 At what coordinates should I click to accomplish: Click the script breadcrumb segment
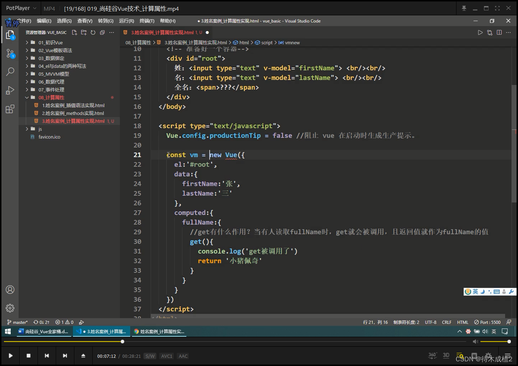pos(264,42)
